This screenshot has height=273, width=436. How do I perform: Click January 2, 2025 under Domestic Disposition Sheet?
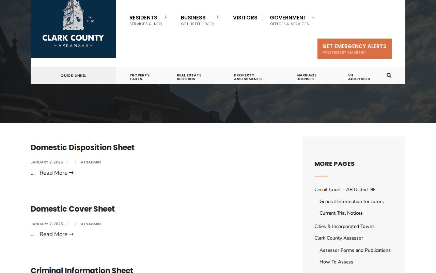tap(47, 162)
